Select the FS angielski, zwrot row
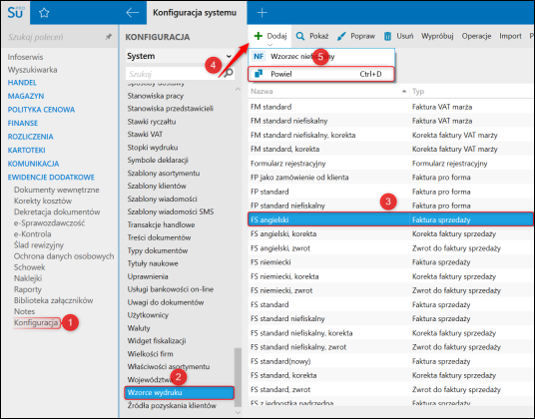This screenshot has height=419, width=535. point(390,248)
